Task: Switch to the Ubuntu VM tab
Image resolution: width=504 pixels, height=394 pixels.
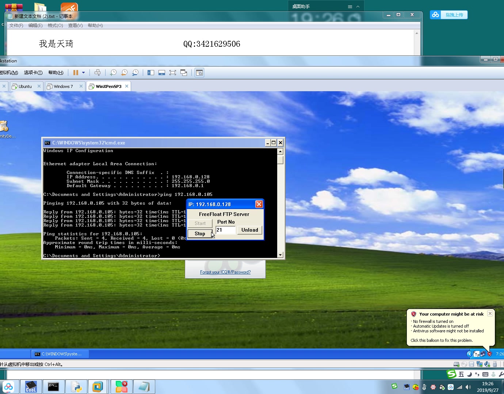Action: (x=25, y=86)
